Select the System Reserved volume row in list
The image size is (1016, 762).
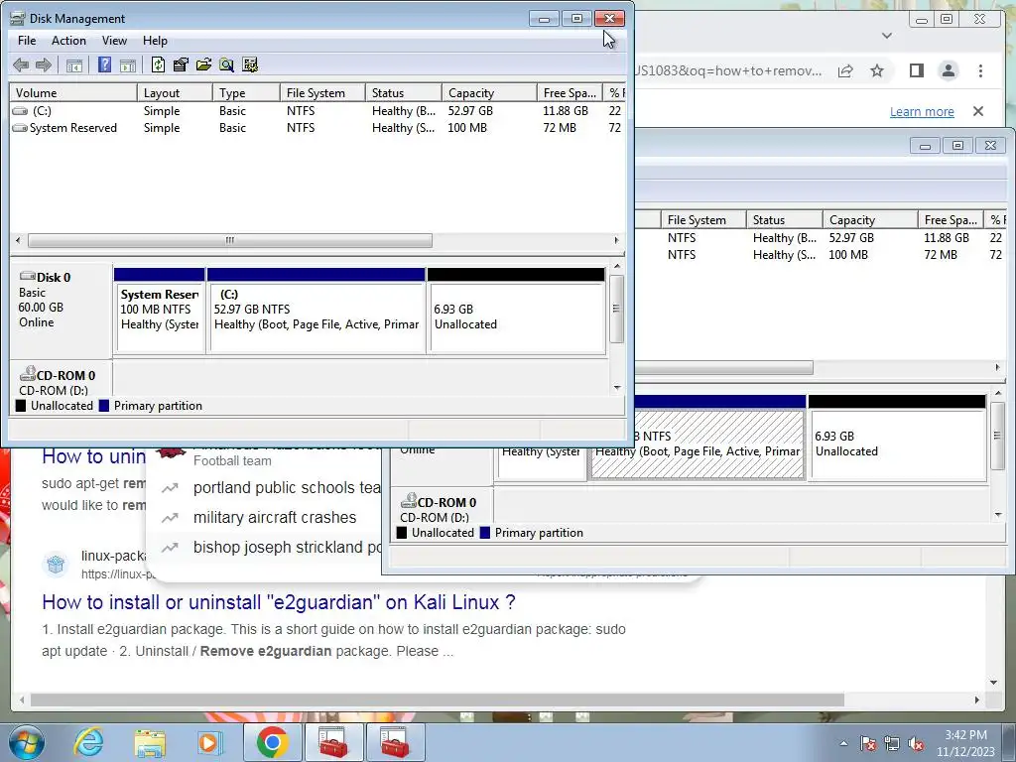point(317,128)
